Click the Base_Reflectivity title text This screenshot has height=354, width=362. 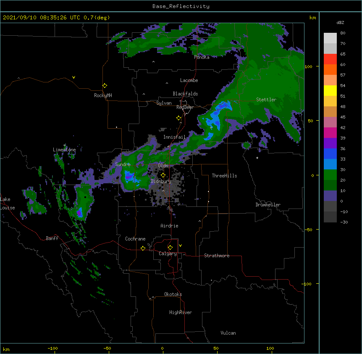(x=181, y=6)
